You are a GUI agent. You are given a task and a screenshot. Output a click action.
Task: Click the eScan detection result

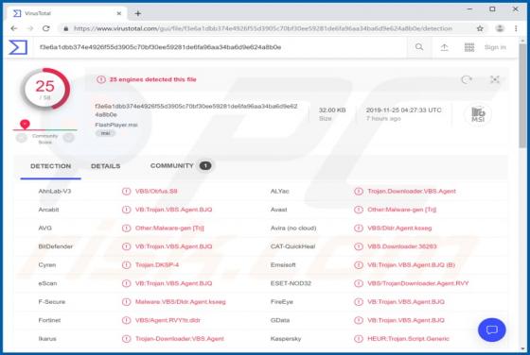coord(173,283)
